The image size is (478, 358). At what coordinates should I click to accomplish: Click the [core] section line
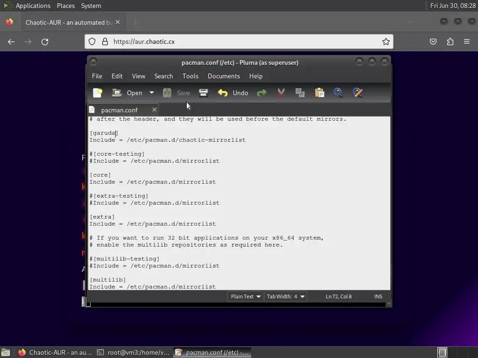(x=100, y=175)
